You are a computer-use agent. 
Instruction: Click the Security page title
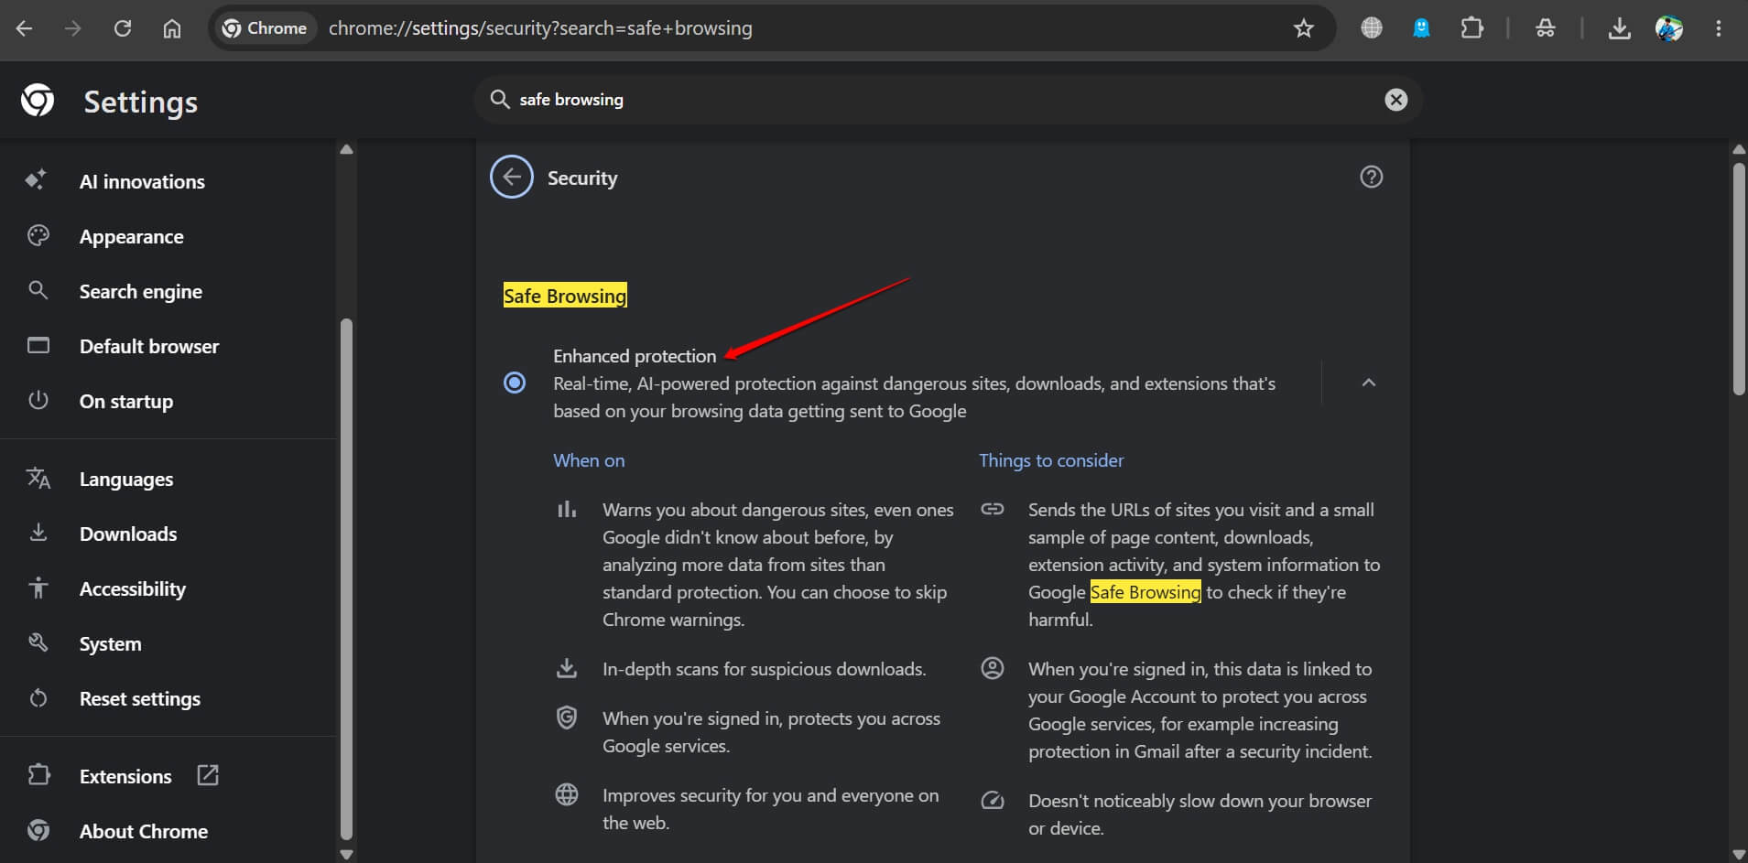point(582,178)
